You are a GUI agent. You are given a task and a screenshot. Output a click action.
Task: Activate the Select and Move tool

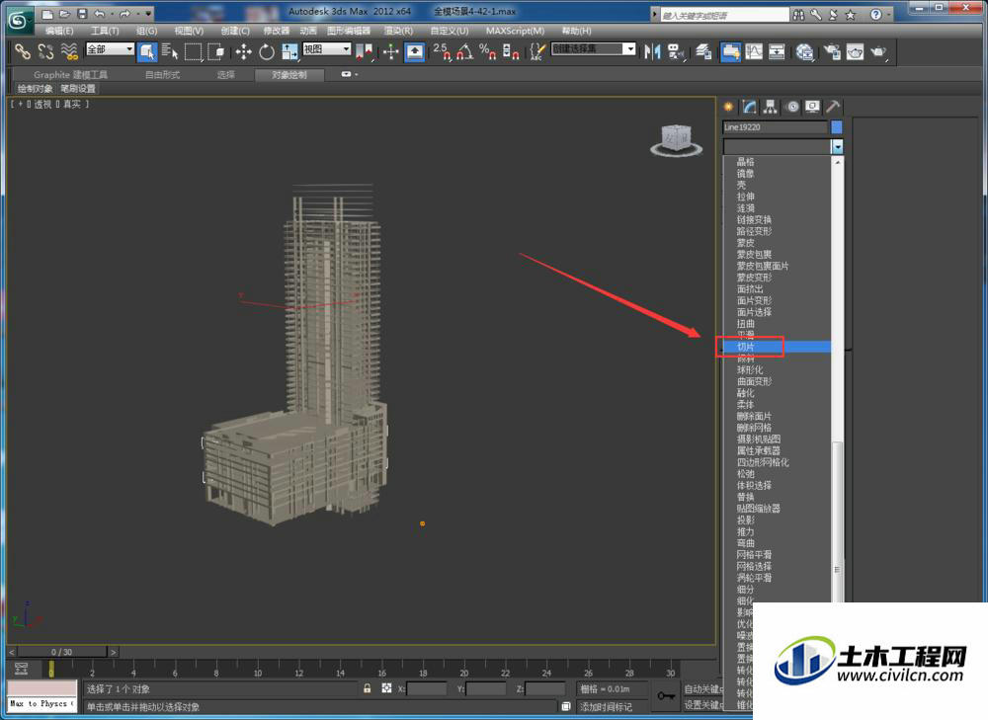coord(243,51)
